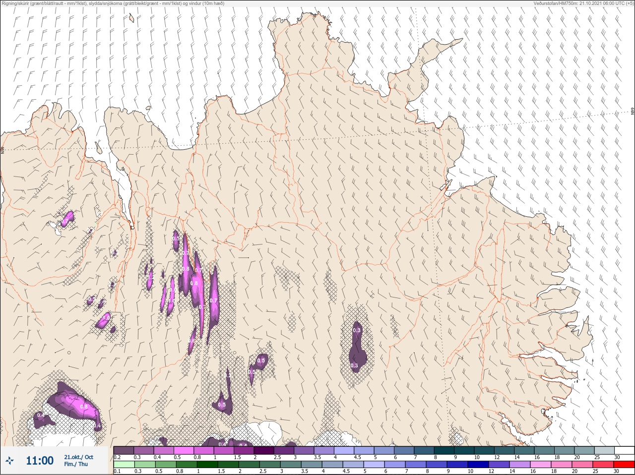
Task: Click the '0.2' value on the upper legend scale
Action: (x=117, y=457)
